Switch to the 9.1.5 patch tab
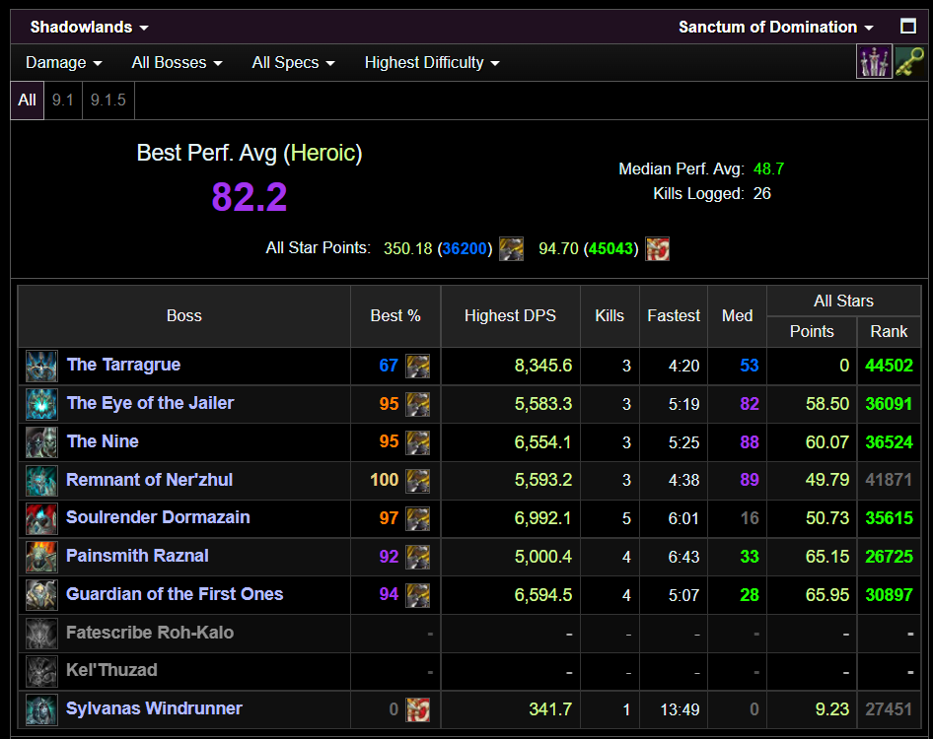This screenshot has width=933, height=739. pos(108,100)
